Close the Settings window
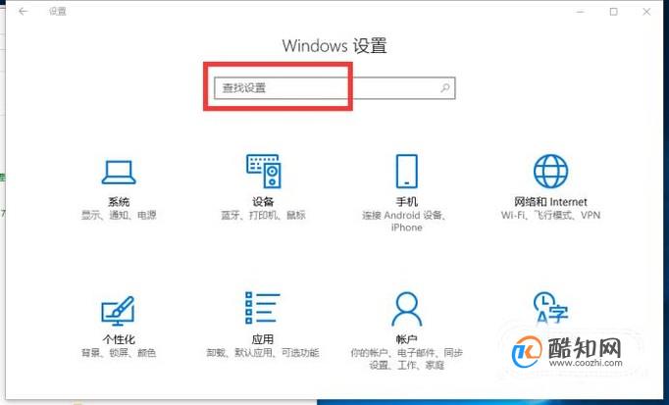The image size is (669, 405). (x=646, y=12)
